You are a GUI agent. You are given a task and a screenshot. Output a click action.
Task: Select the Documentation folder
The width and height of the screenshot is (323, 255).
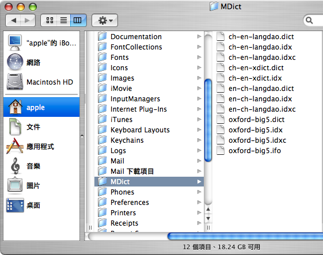point(149,37)
